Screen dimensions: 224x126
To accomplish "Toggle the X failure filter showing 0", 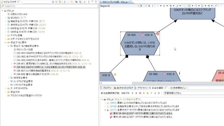I will coord(155,93).
